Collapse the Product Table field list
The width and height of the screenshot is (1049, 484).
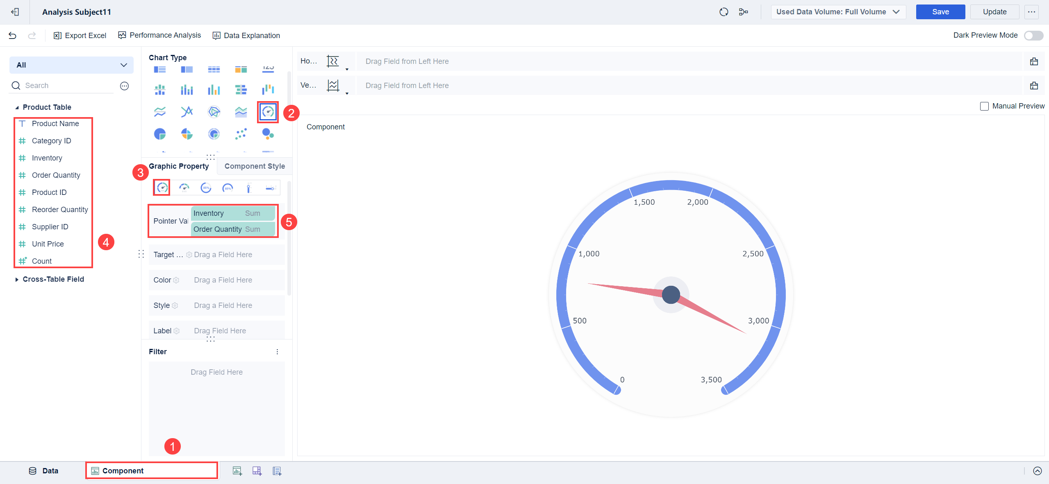(16, 107)
